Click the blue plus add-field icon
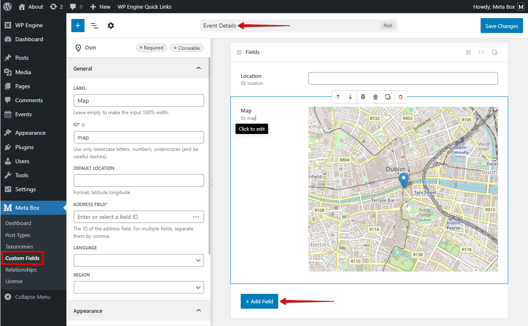 [77, 26]
